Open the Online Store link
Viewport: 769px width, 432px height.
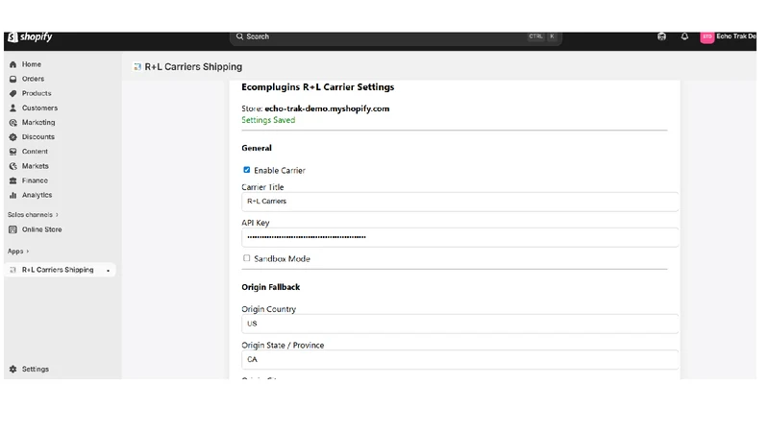[41, 229]
